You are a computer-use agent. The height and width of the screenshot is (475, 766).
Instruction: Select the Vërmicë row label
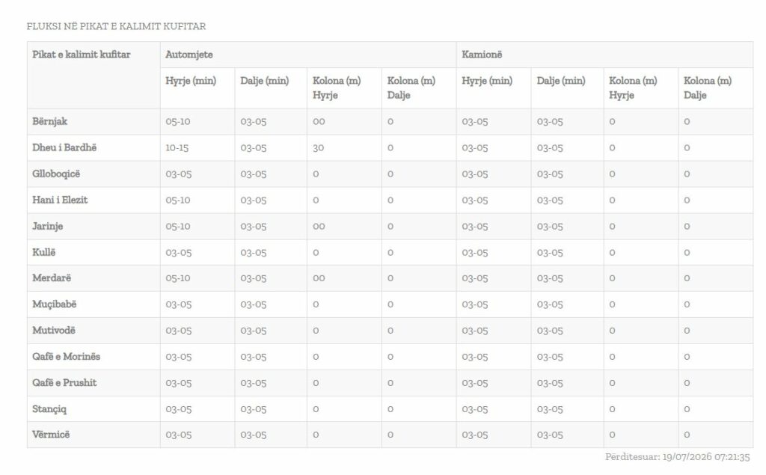point(51,434)
